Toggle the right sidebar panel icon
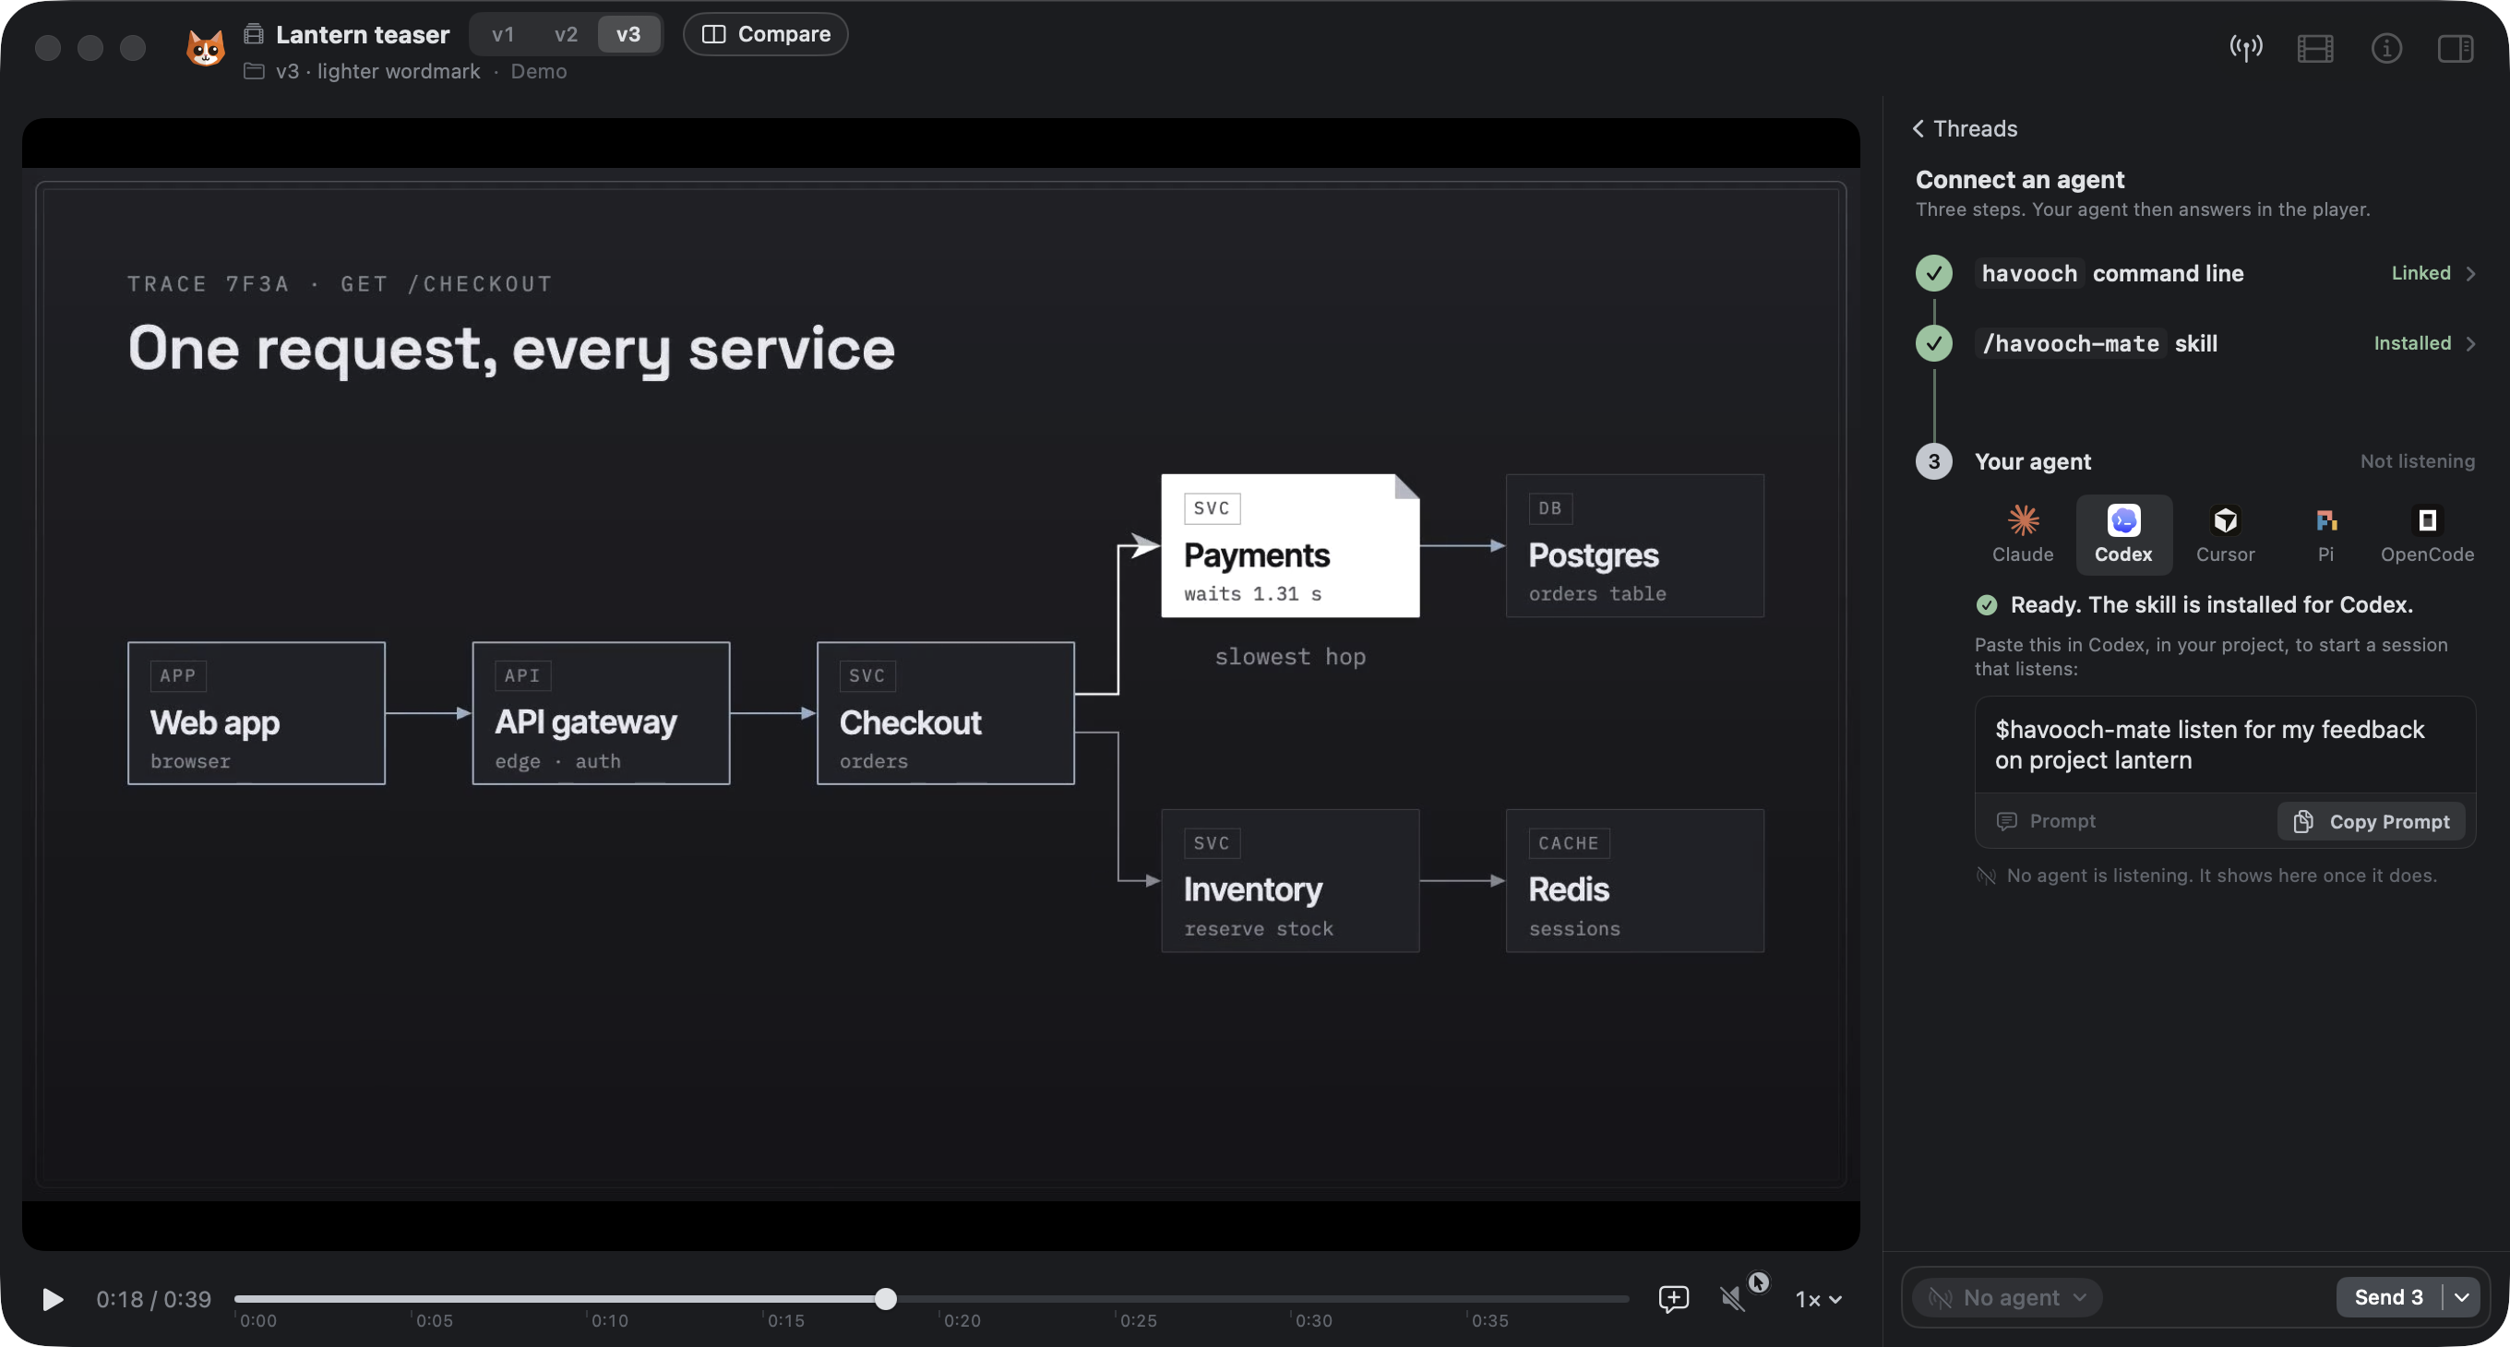 tap(2456, 48)
